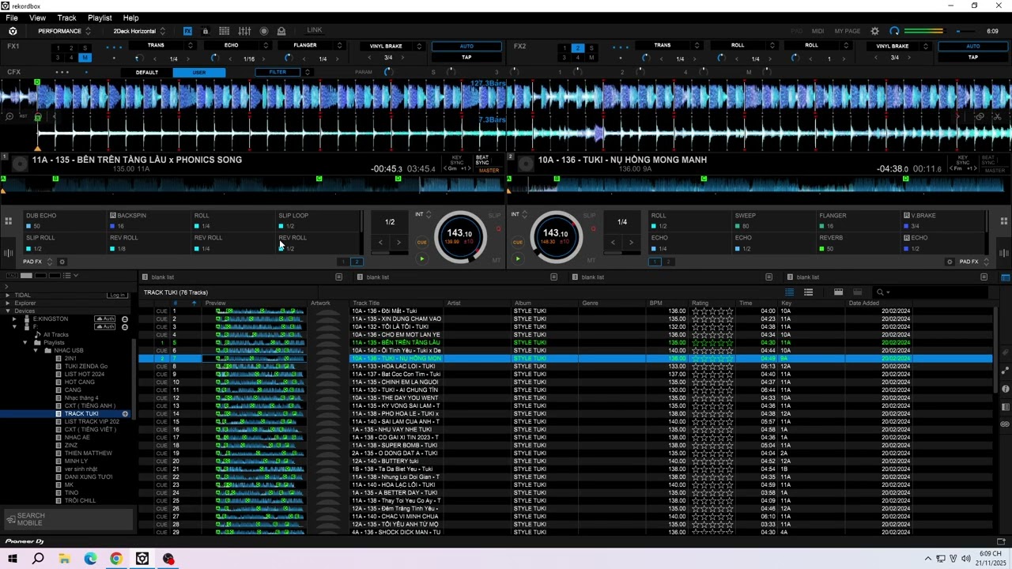Click the green play button on deck 1

[421, 258]
